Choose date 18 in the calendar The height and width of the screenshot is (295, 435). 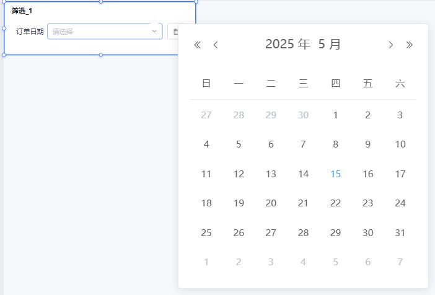(x=206, y=203)
